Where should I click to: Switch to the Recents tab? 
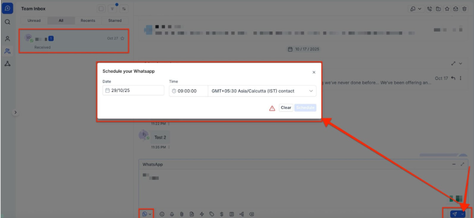click(88, 20)
